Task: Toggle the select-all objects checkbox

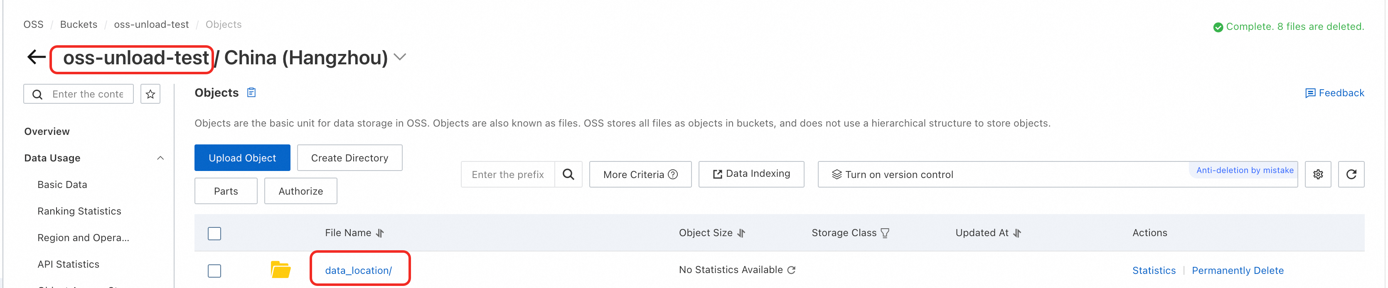Action: [214, 234]
